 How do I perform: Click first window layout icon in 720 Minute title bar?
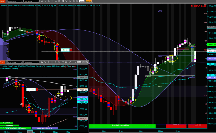(x=78, y=62)
